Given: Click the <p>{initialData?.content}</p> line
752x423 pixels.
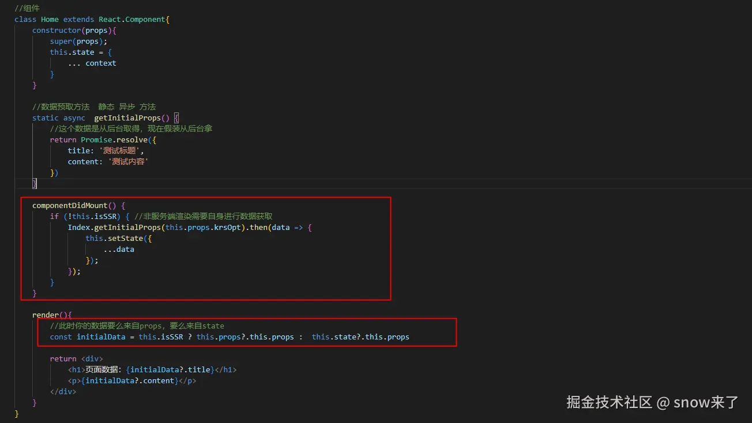Looking at the screenshot, I should [132, 380].
